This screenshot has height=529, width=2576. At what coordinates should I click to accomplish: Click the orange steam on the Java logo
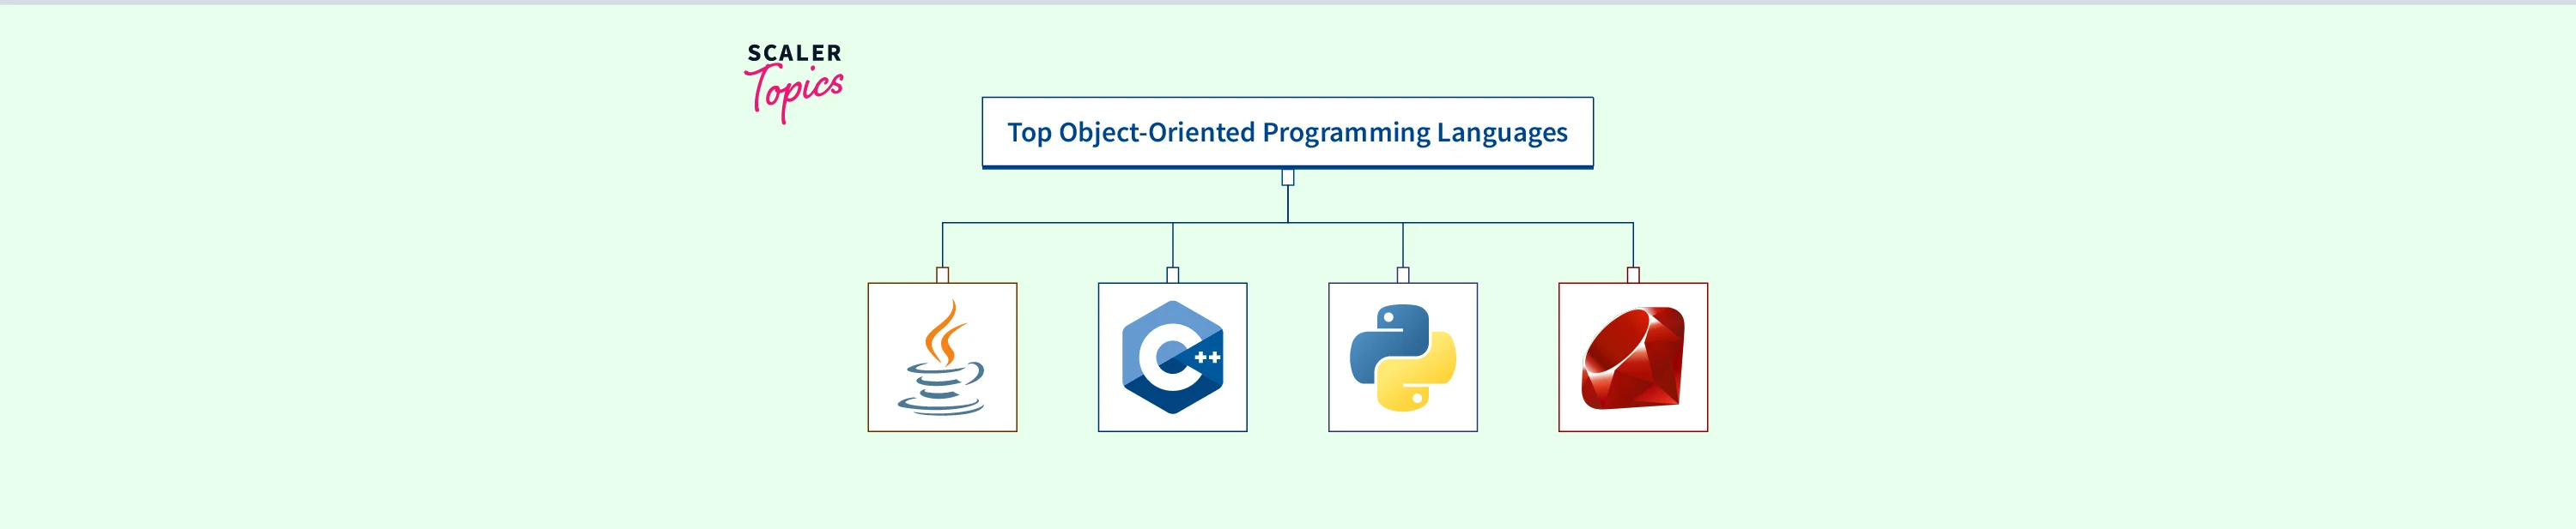[943, 334]
